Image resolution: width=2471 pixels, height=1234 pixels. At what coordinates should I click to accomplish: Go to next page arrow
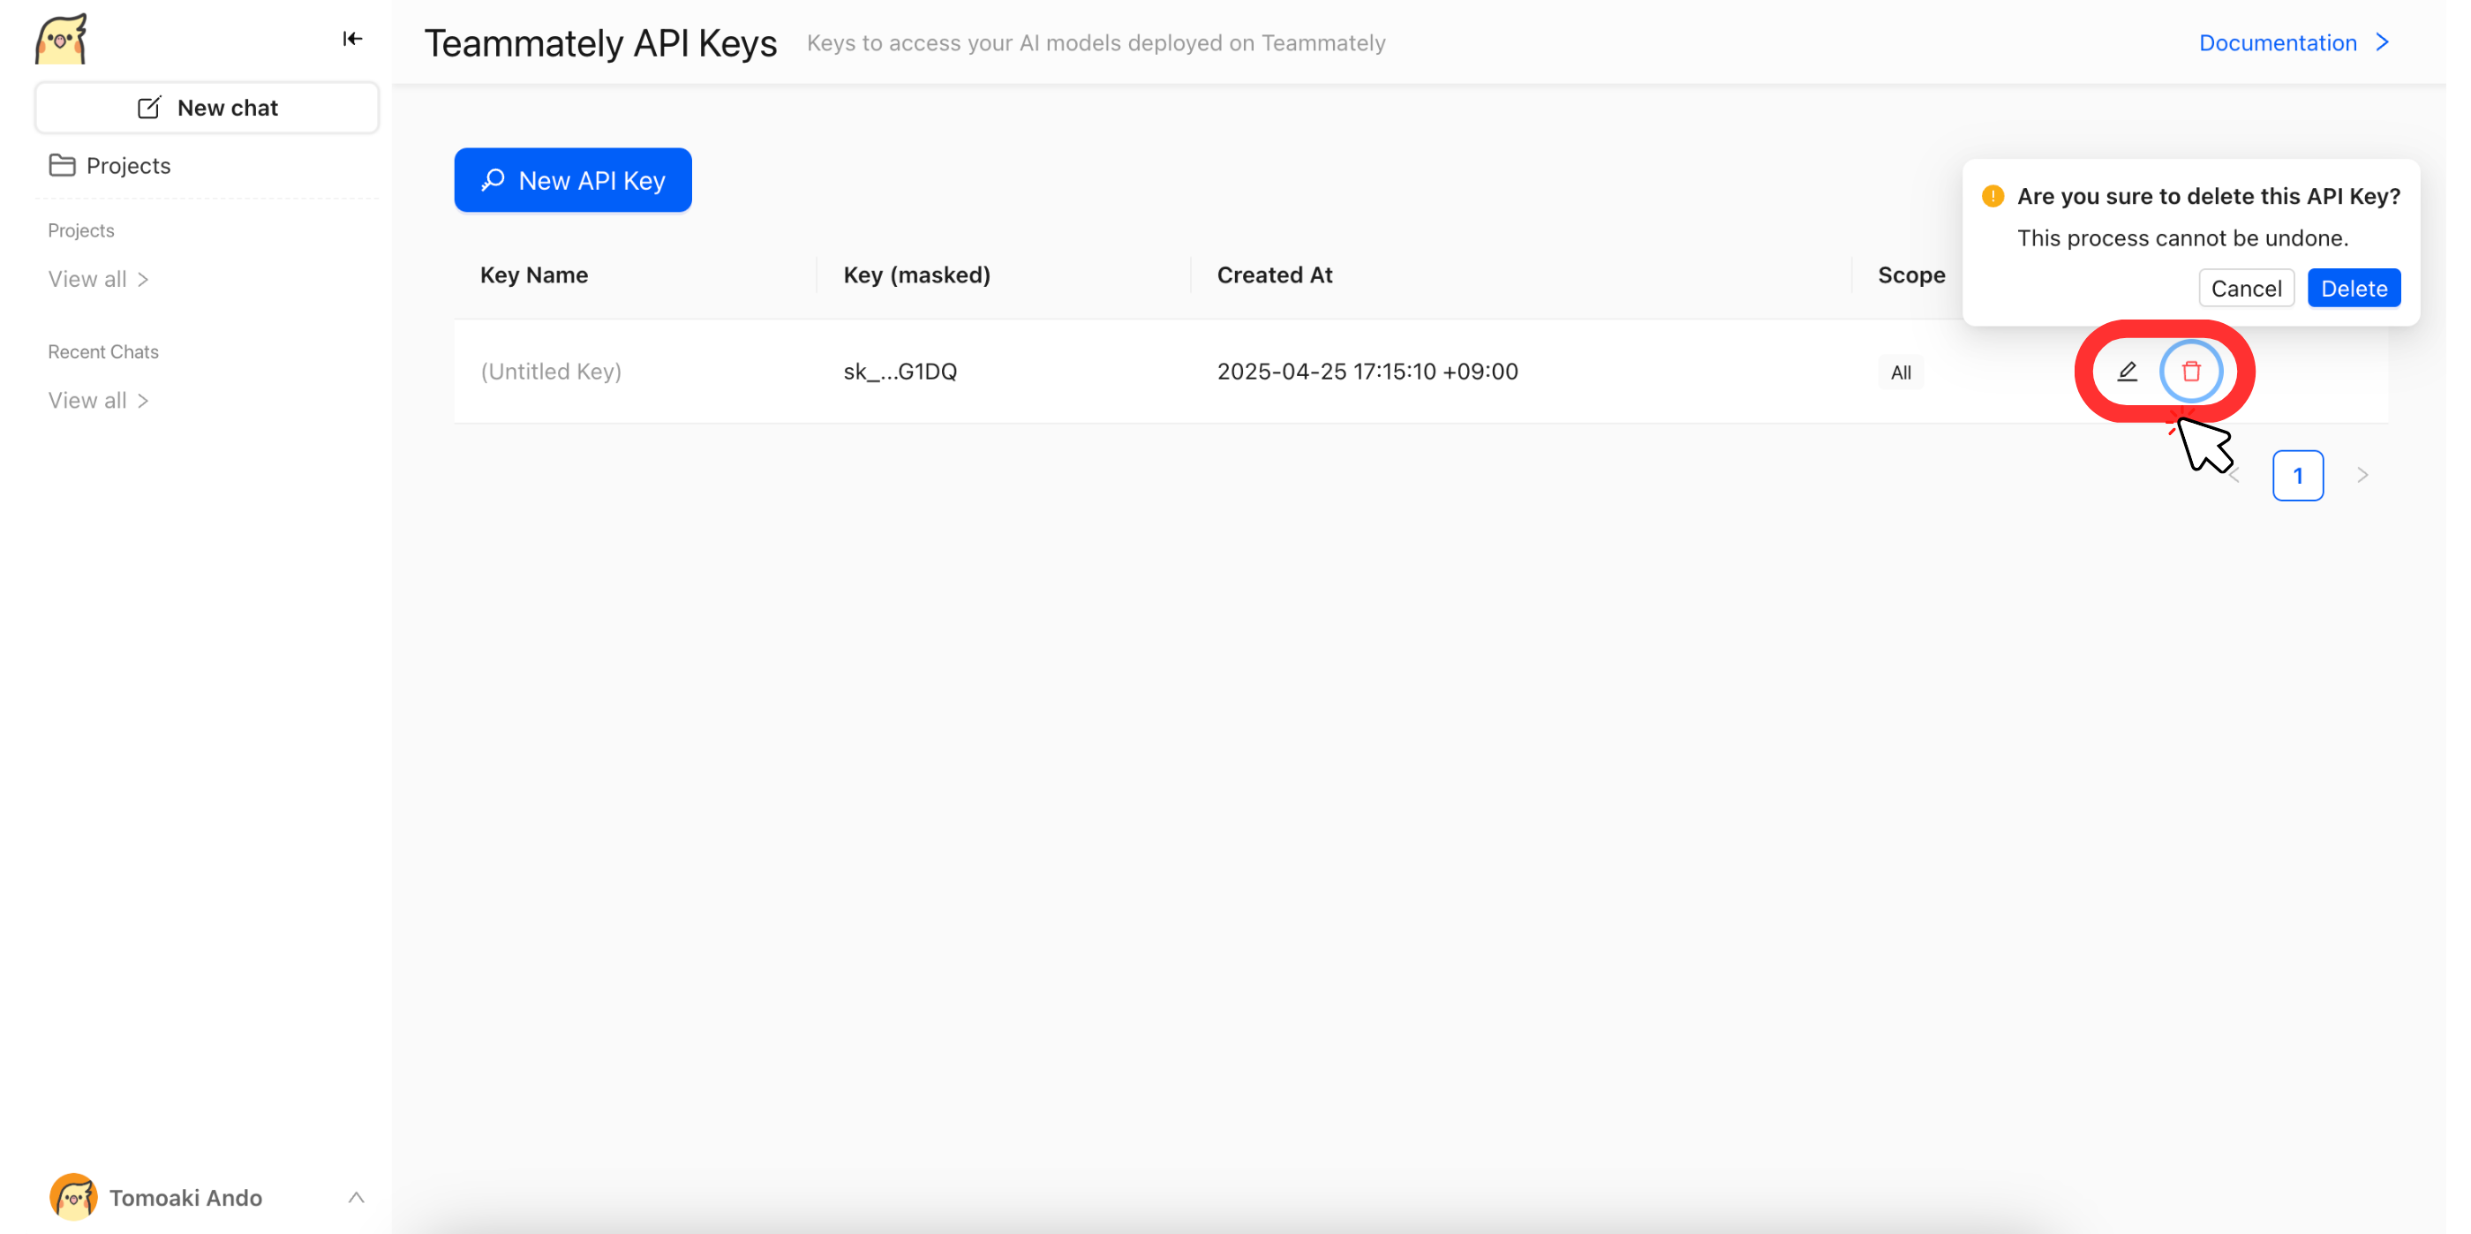click(2362, 476)
